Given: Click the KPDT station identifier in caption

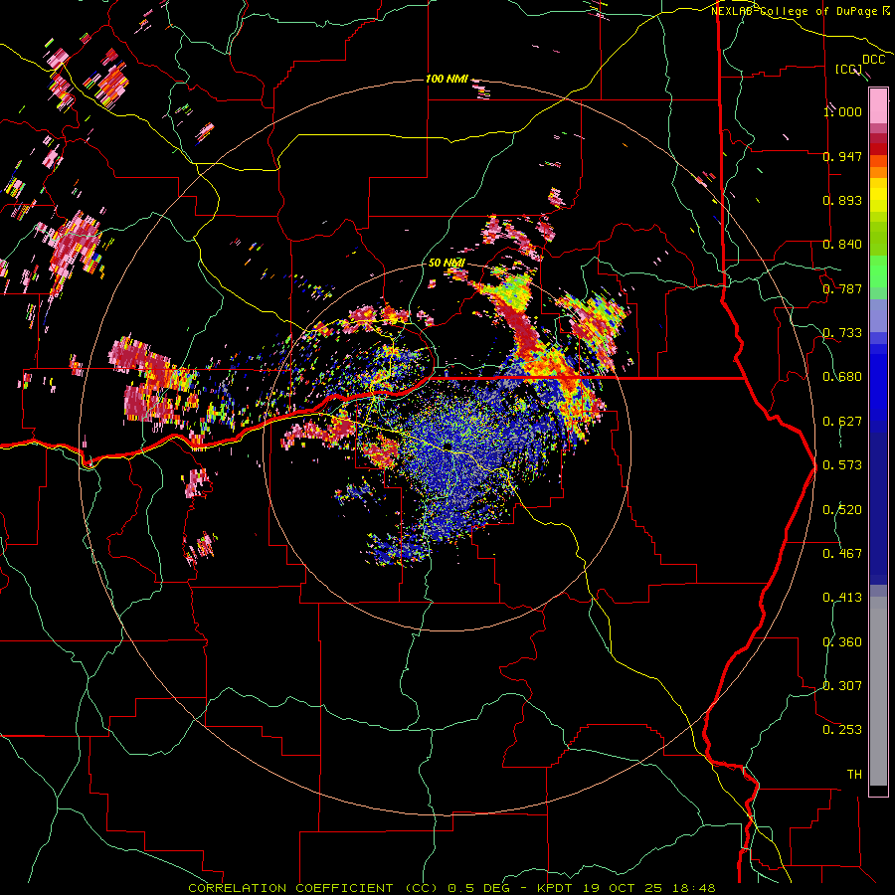Looking at the screenshot, I should [557, 888].
